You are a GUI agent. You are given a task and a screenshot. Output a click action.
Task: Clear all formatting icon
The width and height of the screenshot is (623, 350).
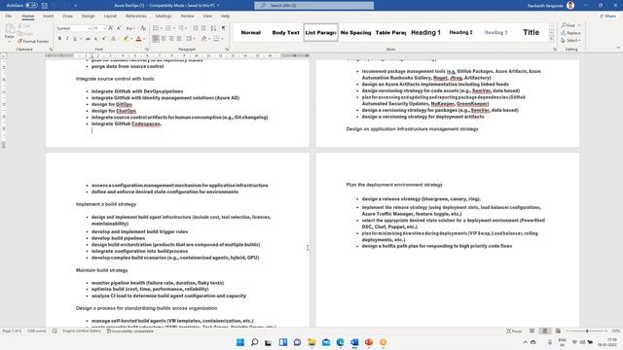[x=143, y=28]
